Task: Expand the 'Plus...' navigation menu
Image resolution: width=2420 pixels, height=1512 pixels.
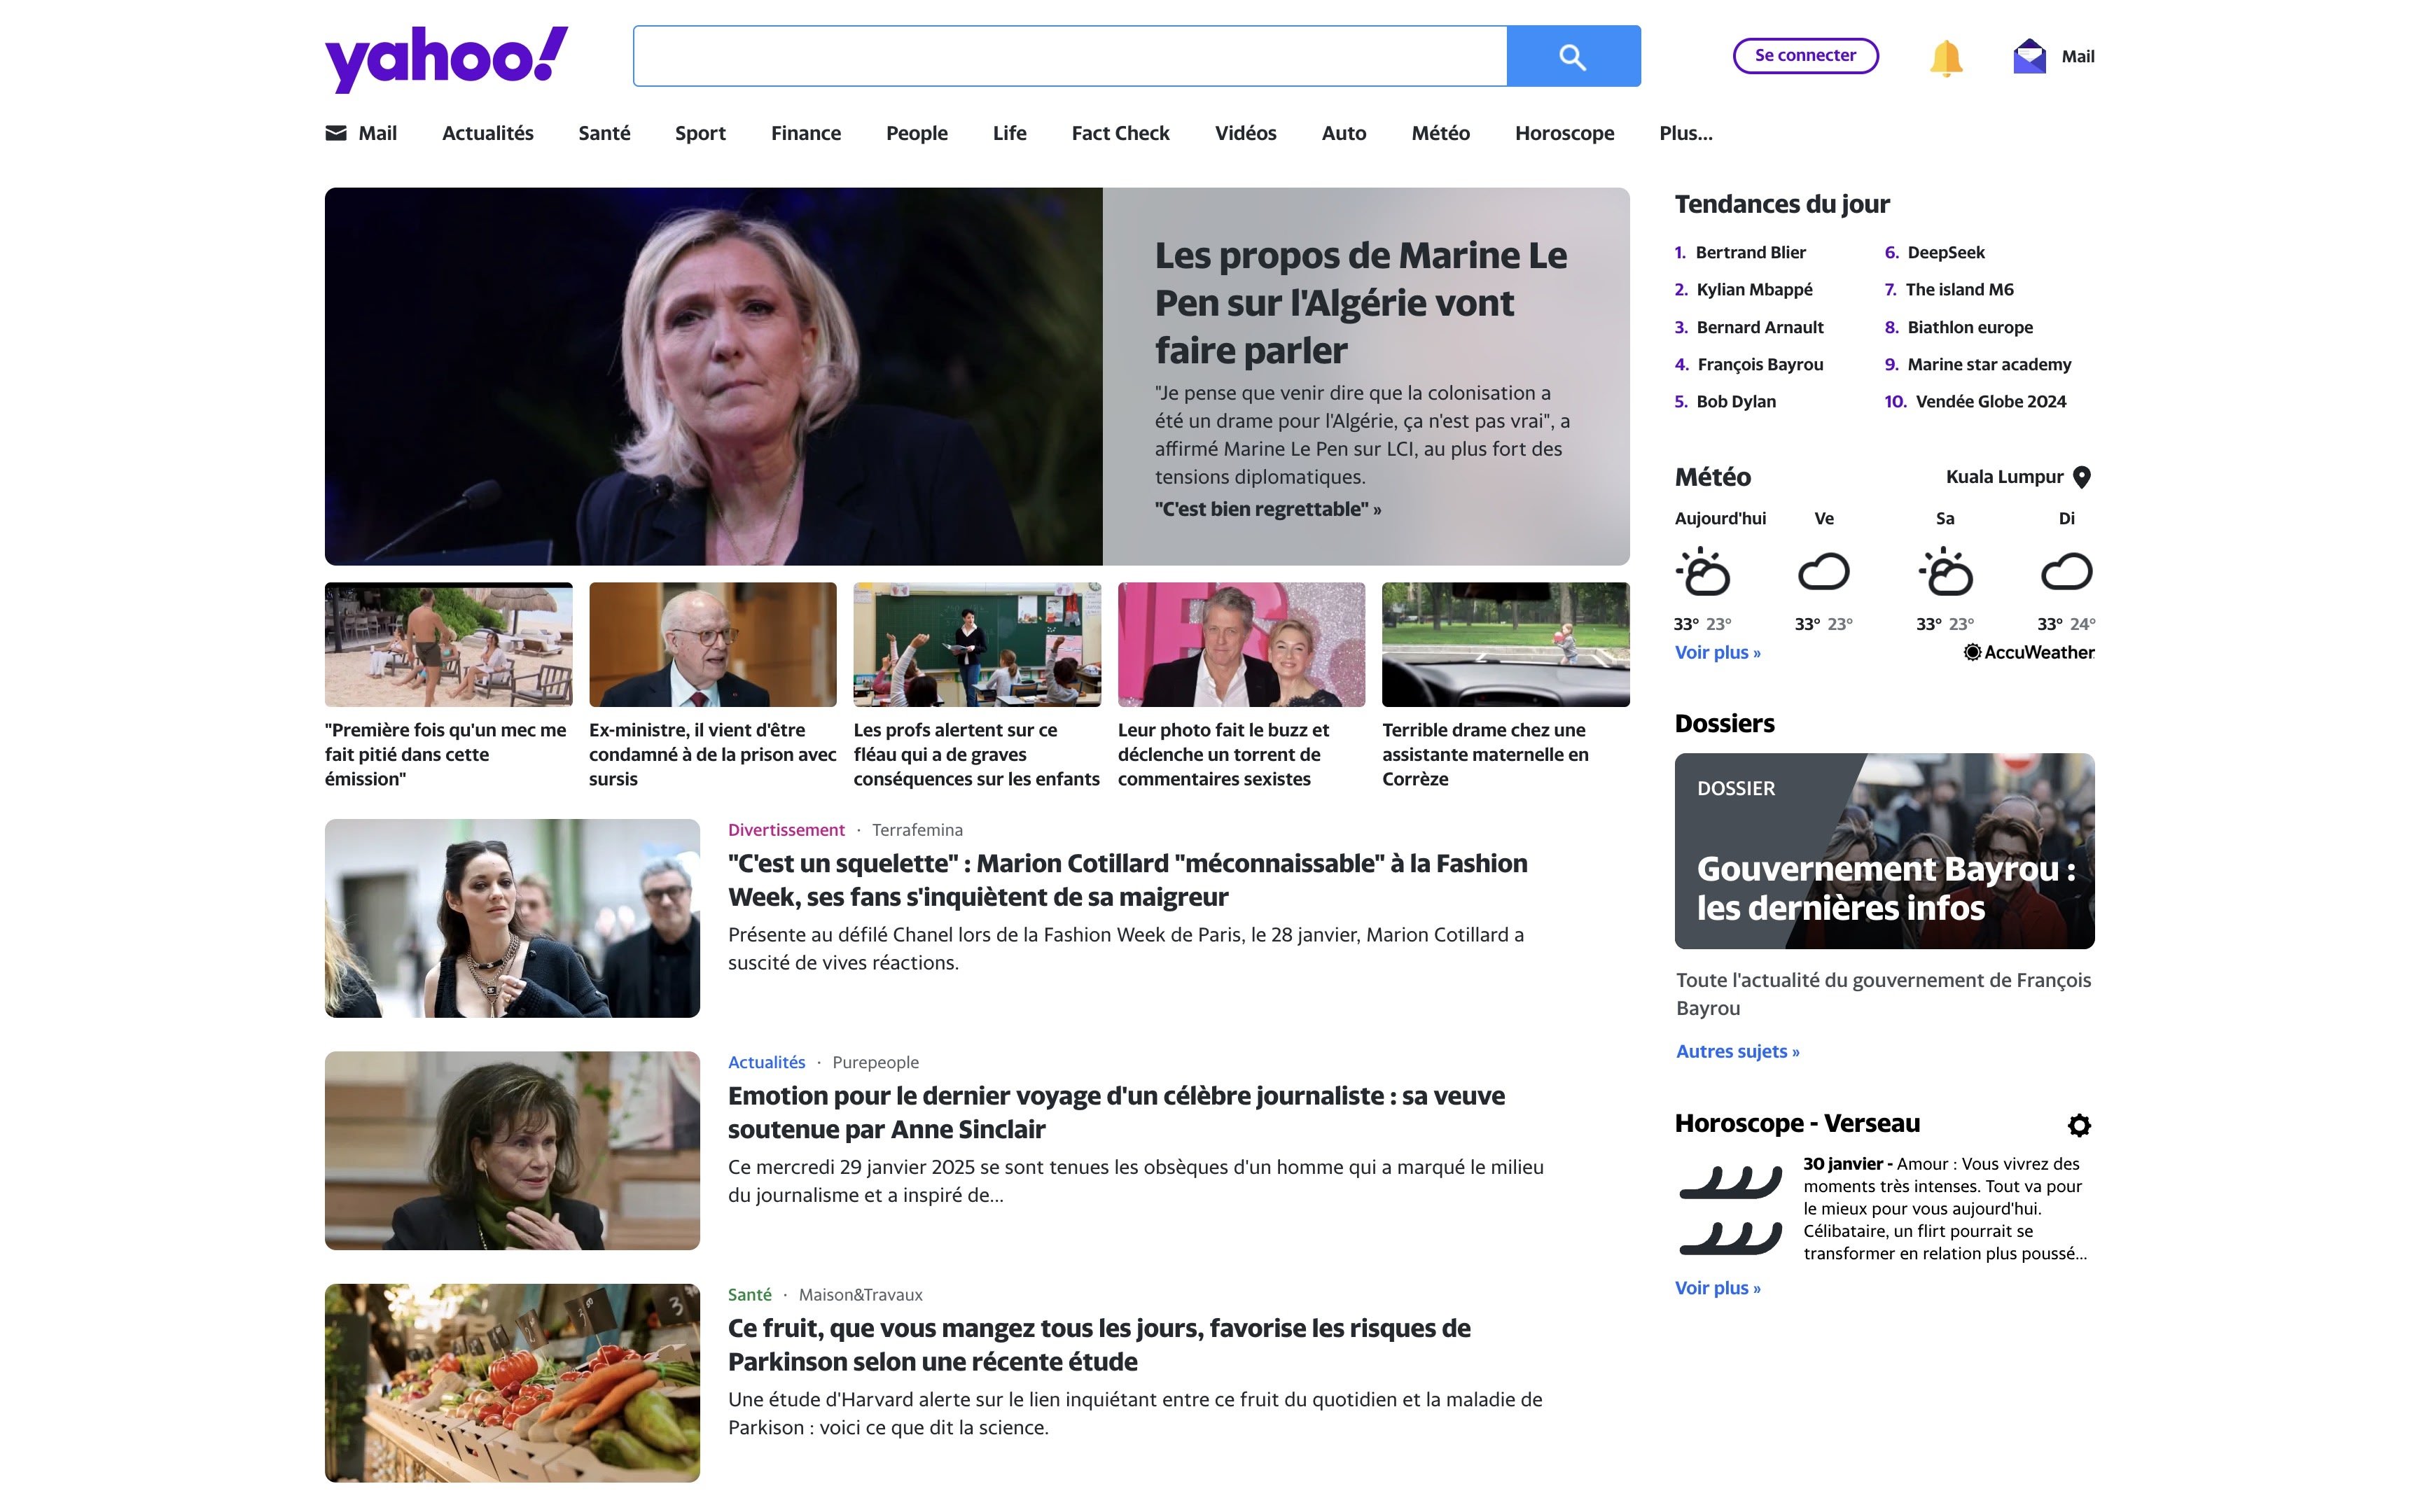Action: click(1685, 132)
